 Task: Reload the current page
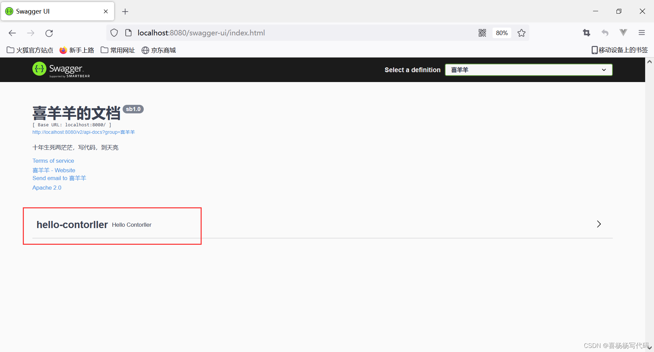49,33
